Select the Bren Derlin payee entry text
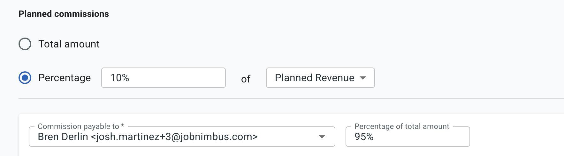This screenshot has width=564, height=156. point(63,137)
